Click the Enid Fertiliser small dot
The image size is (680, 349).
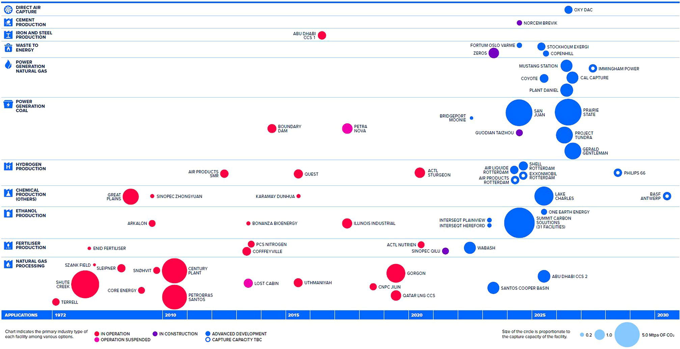(x=89, y=248)
